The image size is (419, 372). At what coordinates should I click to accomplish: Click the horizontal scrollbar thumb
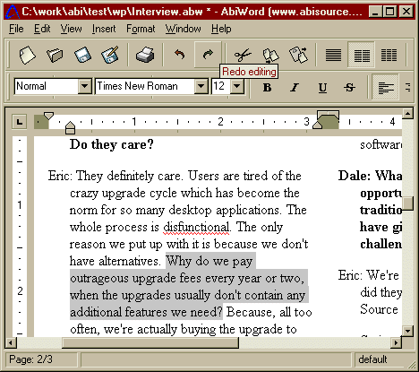[x=150, y=342]
